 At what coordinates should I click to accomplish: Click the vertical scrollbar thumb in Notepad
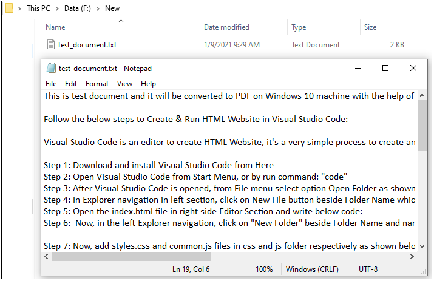(x=422, y=125)
